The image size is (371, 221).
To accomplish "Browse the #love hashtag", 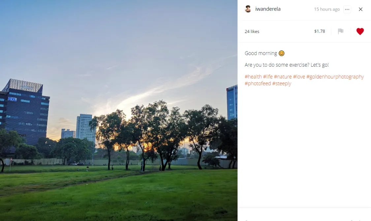I will point(299,77).
